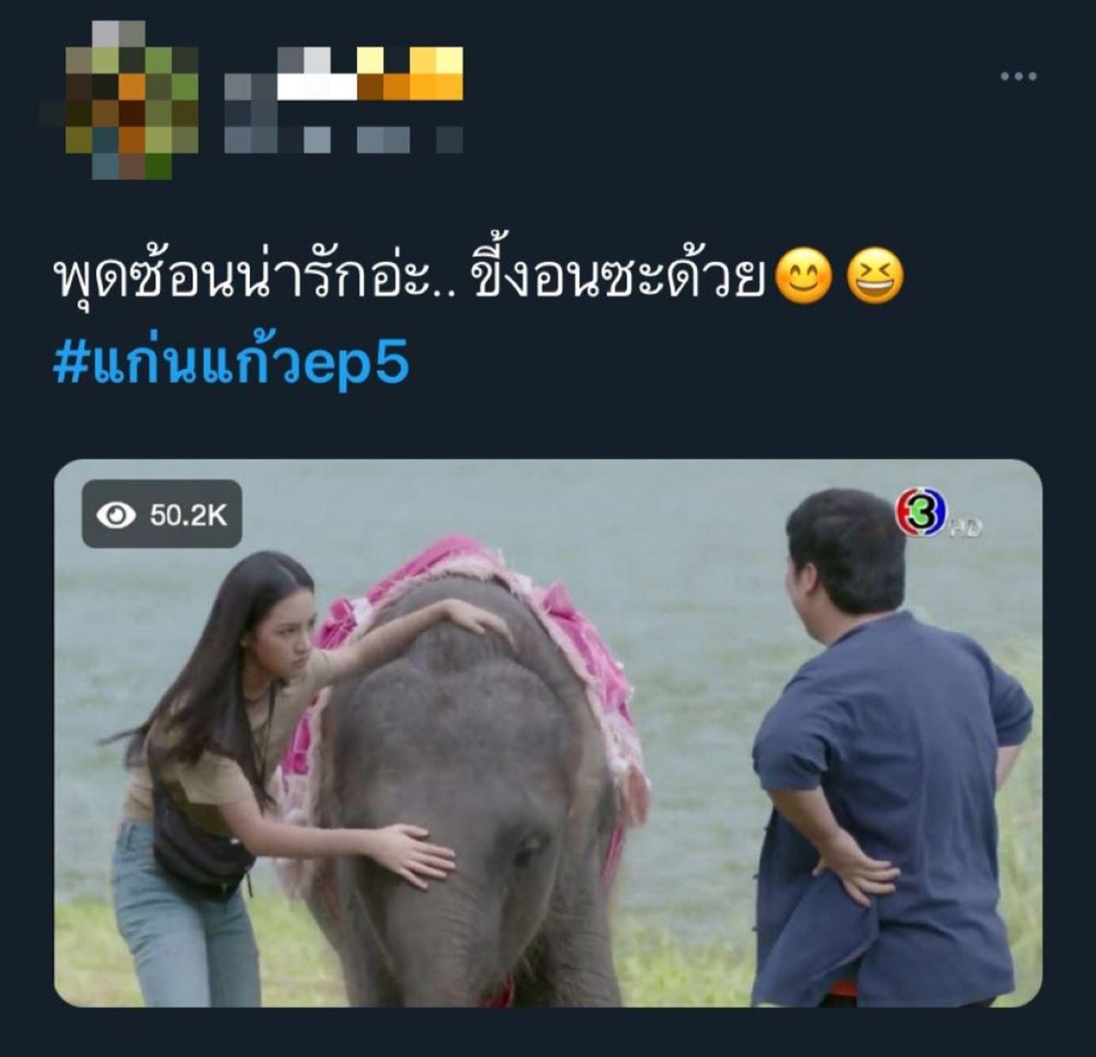Open the three-dot more options menu

click(x=1019, y=76)
